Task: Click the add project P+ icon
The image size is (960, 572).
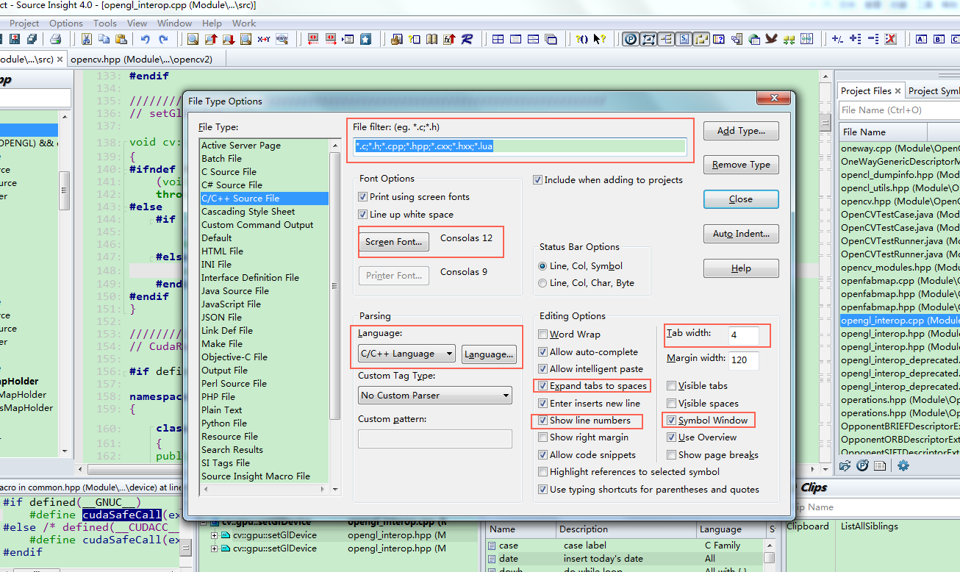Action: point(862,465)
